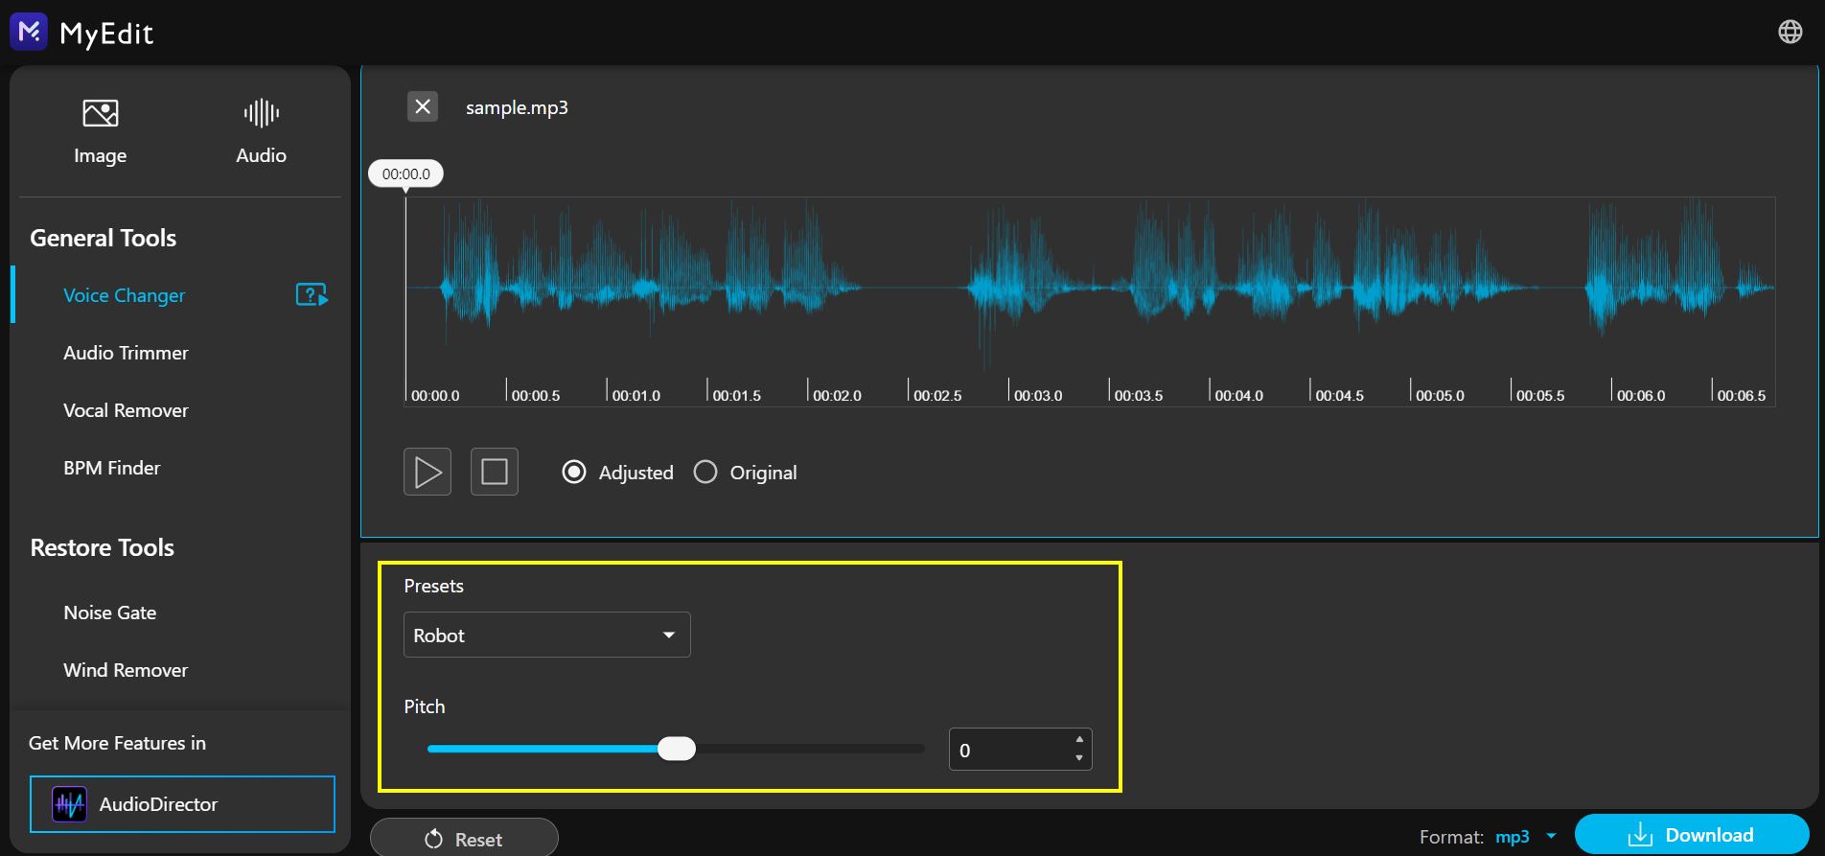The width and height of the screenshot is (1825, 856).
Task: Open the Vocal Remover tool
Action: (126, 410)
